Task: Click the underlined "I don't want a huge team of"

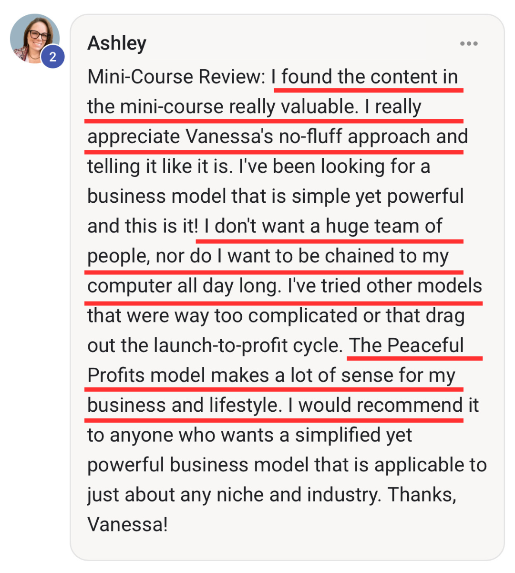Action: click(323, 226)
